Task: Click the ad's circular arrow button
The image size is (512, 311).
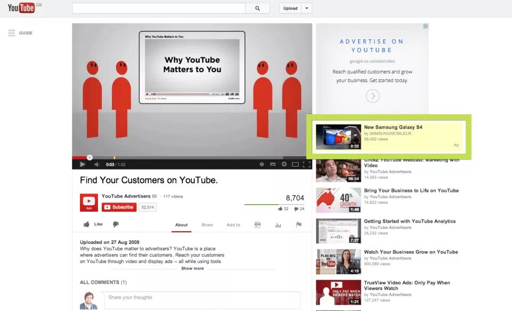Action: point(372,96)
